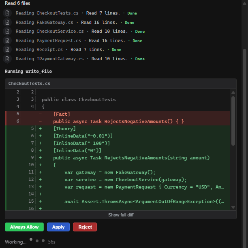Click the added InlineData("-100") line
The width and height of the screenshot is (248, 248).
pyautogui.click(x=118, y=143)
